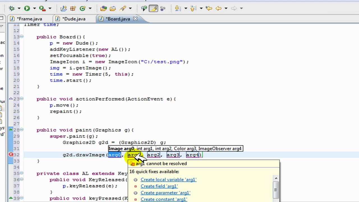Choose Create constant 'arg1' quick fix

coord(164,199)
